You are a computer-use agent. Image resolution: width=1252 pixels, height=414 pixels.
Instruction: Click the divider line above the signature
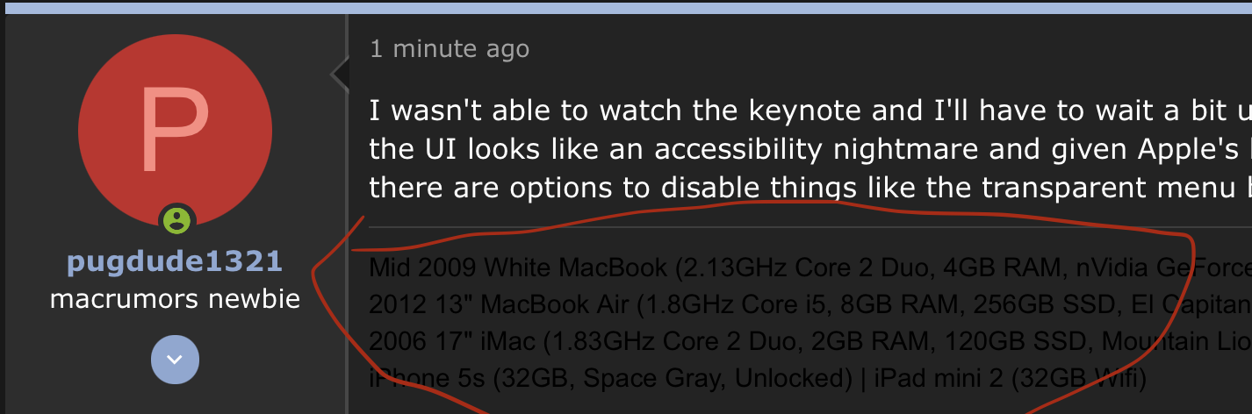790,227
